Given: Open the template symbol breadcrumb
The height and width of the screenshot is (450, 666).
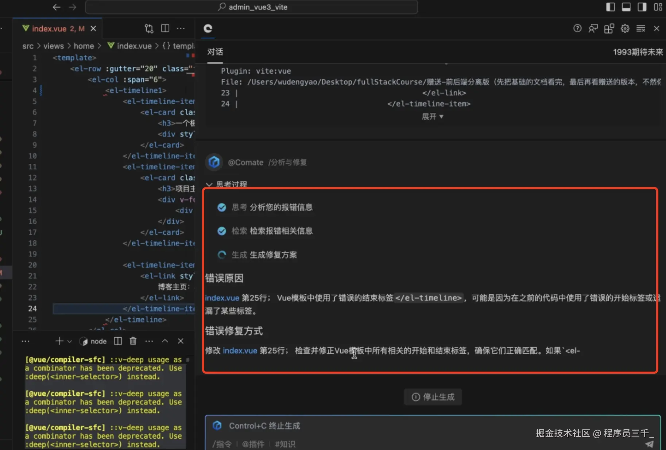Looking at the screenshot, I should (x=179, y=46).
